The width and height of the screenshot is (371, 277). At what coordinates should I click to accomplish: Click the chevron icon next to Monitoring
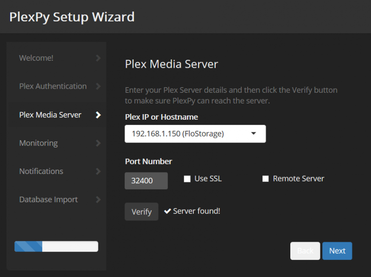pos(97,143)
